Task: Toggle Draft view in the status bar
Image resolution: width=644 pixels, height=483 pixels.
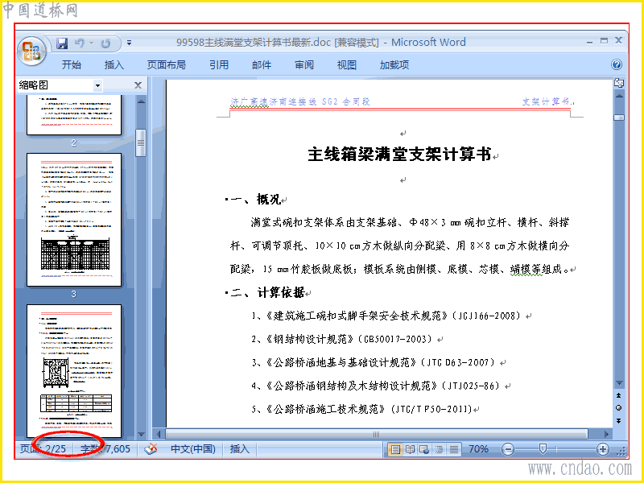Action: (453, 449)
